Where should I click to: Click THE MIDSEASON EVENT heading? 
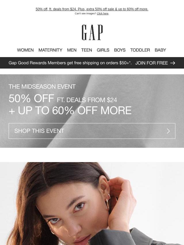42,87
